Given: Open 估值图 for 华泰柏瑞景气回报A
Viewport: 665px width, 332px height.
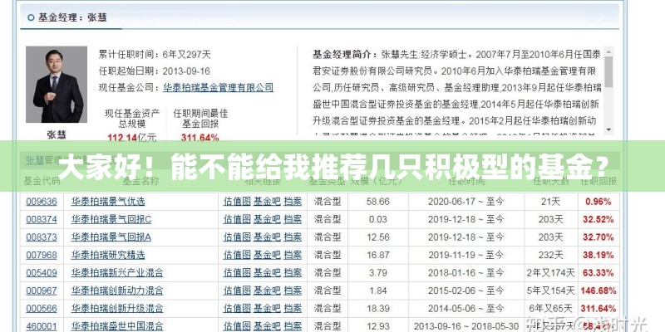Looking at the screenshot, I should 237,237.
